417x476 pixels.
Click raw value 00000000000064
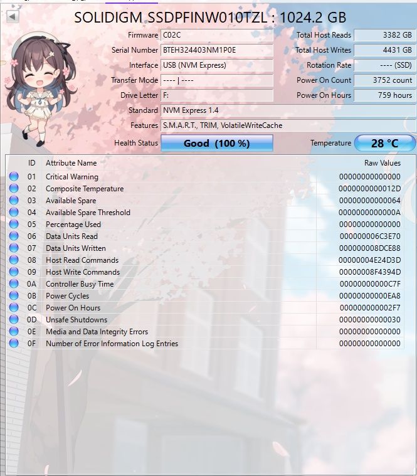[369, 200]
